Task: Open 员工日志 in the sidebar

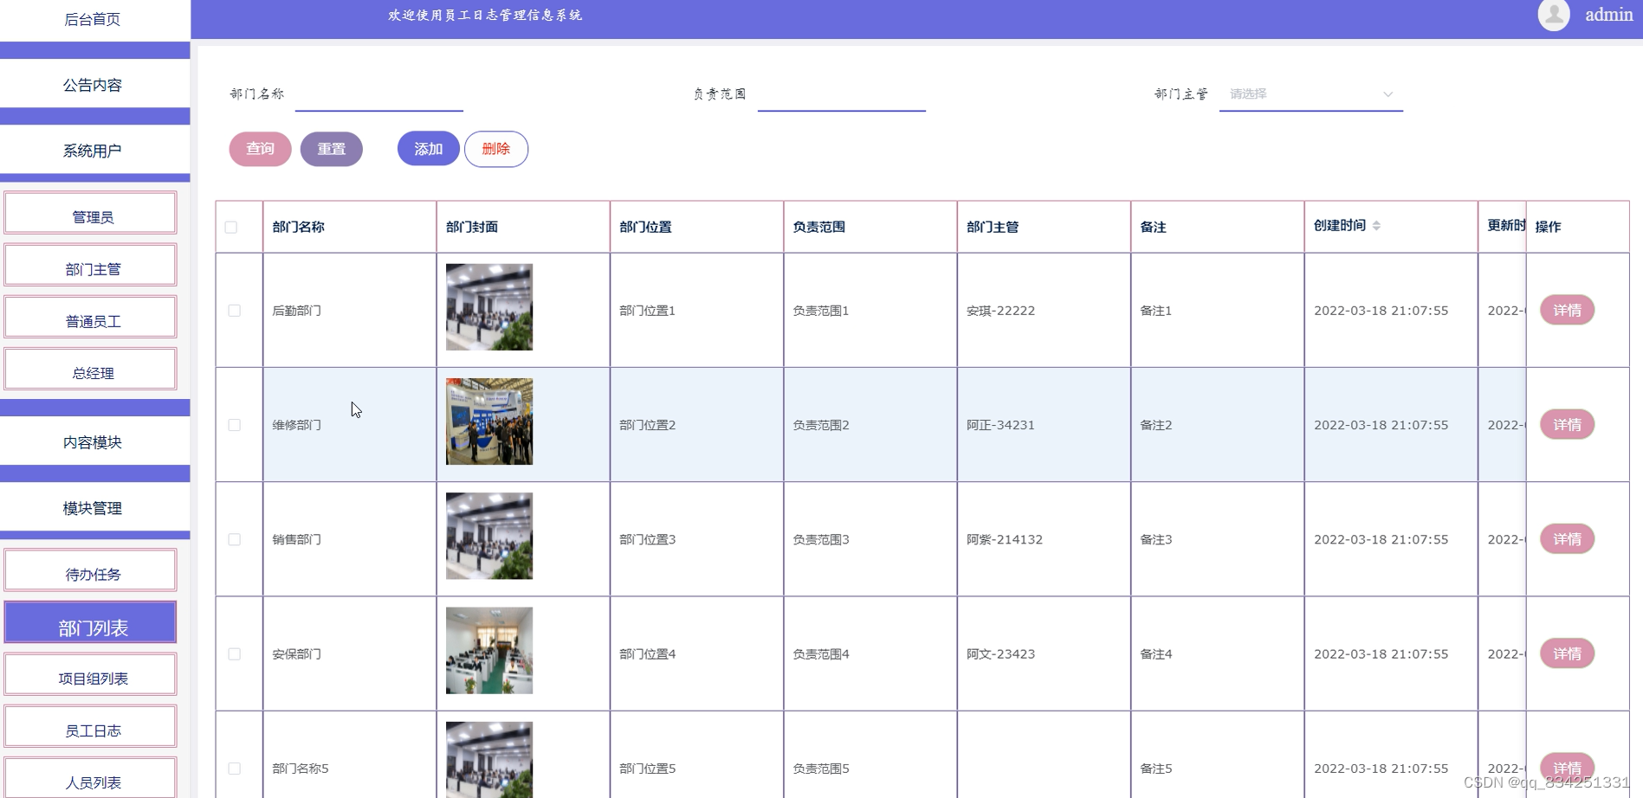Action: point(91,729)
